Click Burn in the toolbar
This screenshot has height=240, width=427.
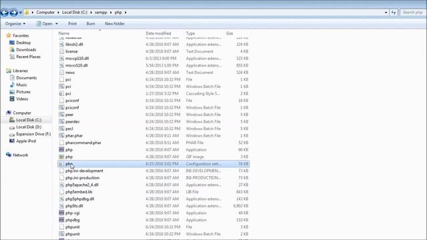(x=91, y=24)
